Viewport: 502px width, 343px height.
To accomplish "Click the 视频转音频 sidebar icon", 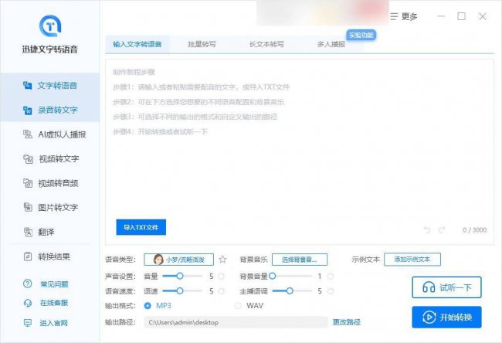I will (28, 183).
